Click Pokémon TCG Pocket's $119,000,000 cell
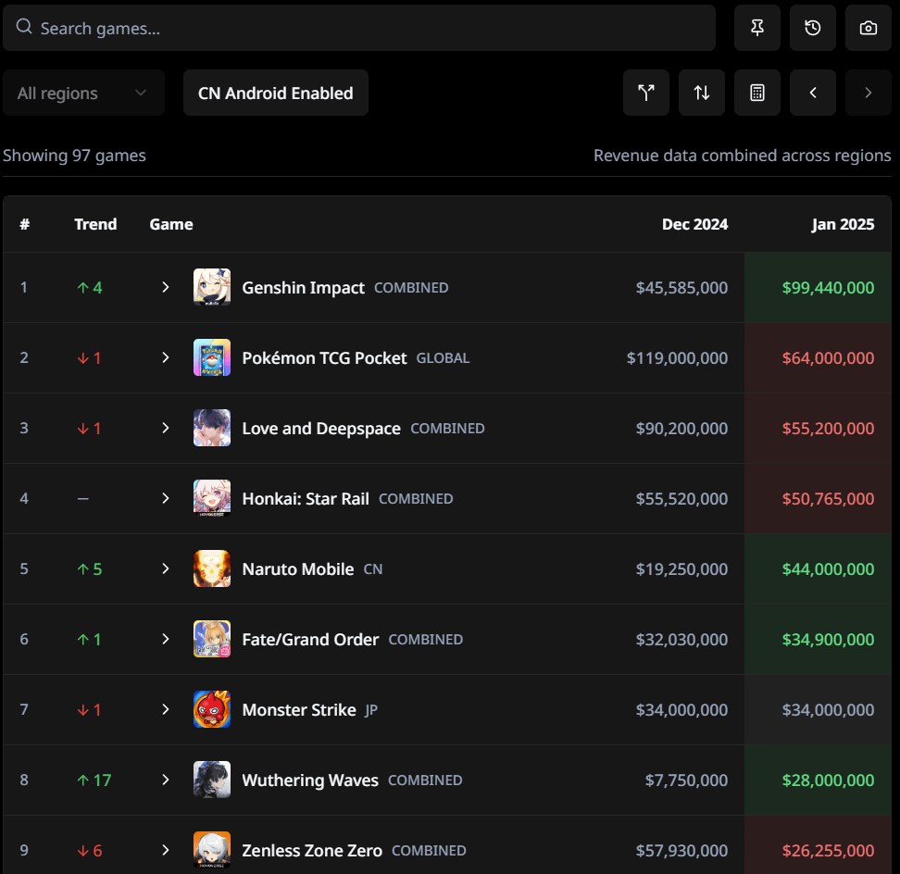 click(x=677, y=357)
